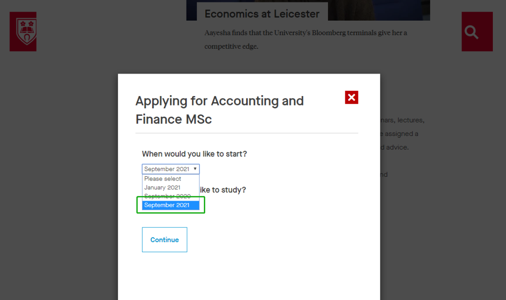Click the Continue button
Viewport: 506px width, 300px height.
(164, 240)
